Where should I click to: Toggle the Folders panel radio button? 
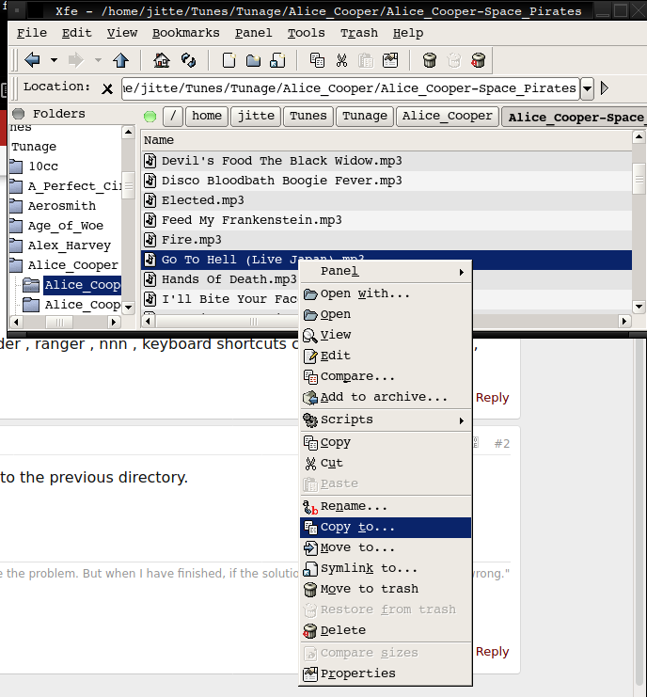point(18,114)
